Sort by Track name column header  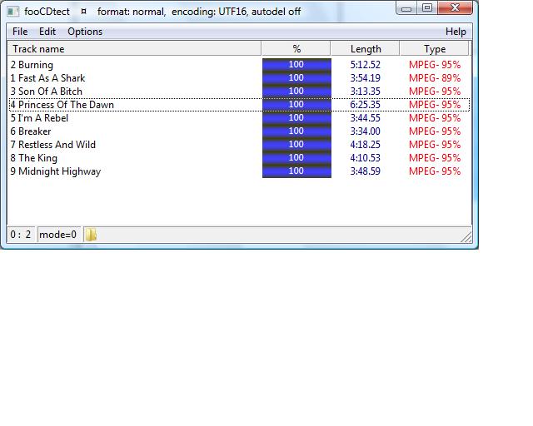[x=134, y=49]
